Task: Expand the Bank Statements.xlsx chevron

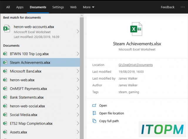Action: [x=78, y=97]
